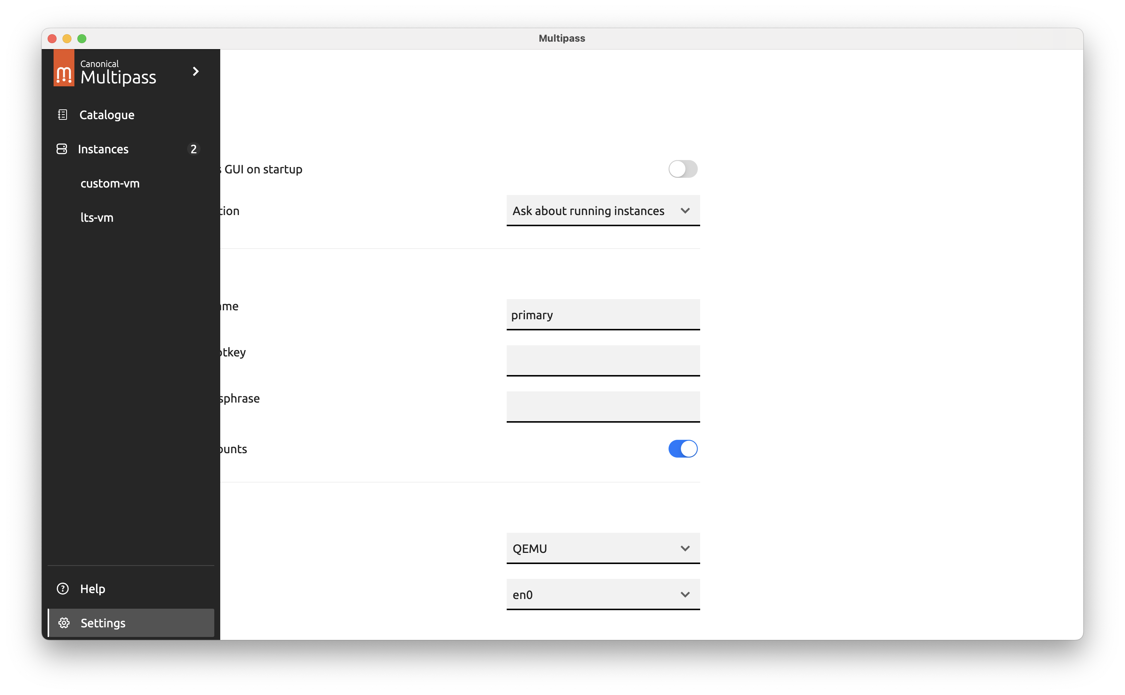Click the empty hotkey input field
This screenshot has height=695, width=1125.
coord(603,361)
